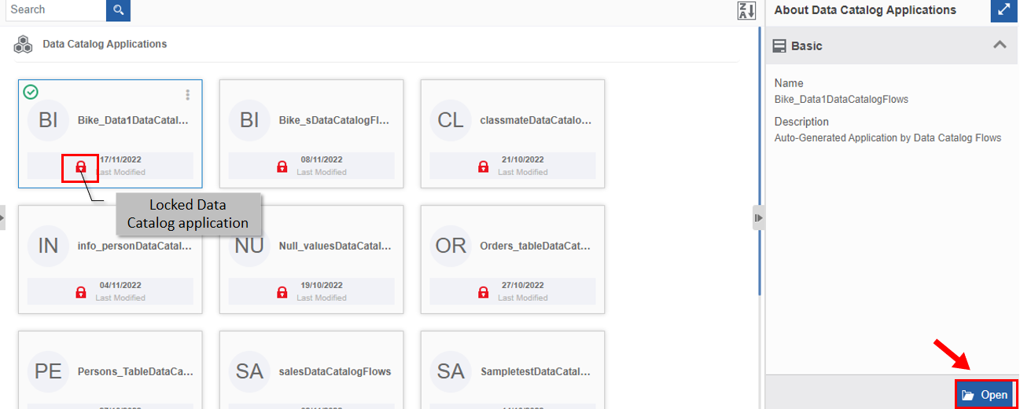
Task: Select the CL avatar of classmateDataCatalog
Action: [x=451, y=120]
